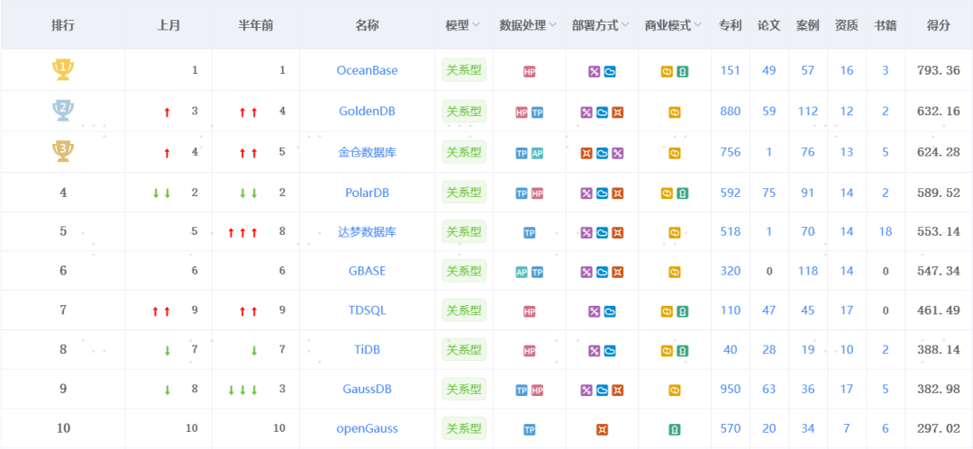Click openGauss score 297.02
Screen dimensions: 973x449
[938, 428]
